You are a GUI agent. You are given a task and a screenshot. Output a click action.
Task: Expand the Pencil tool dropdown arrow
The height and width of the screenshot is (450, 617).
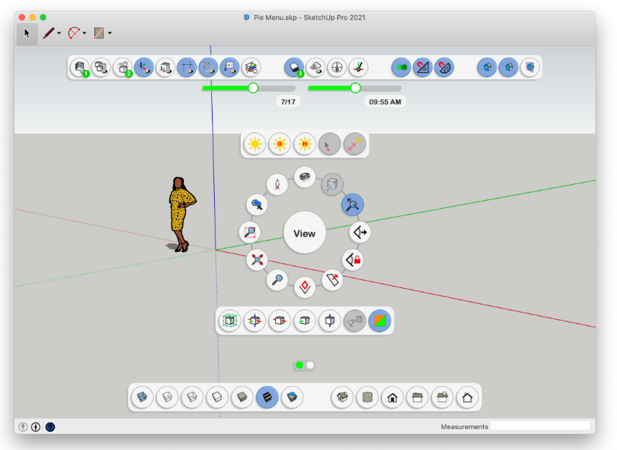point(59,33)
